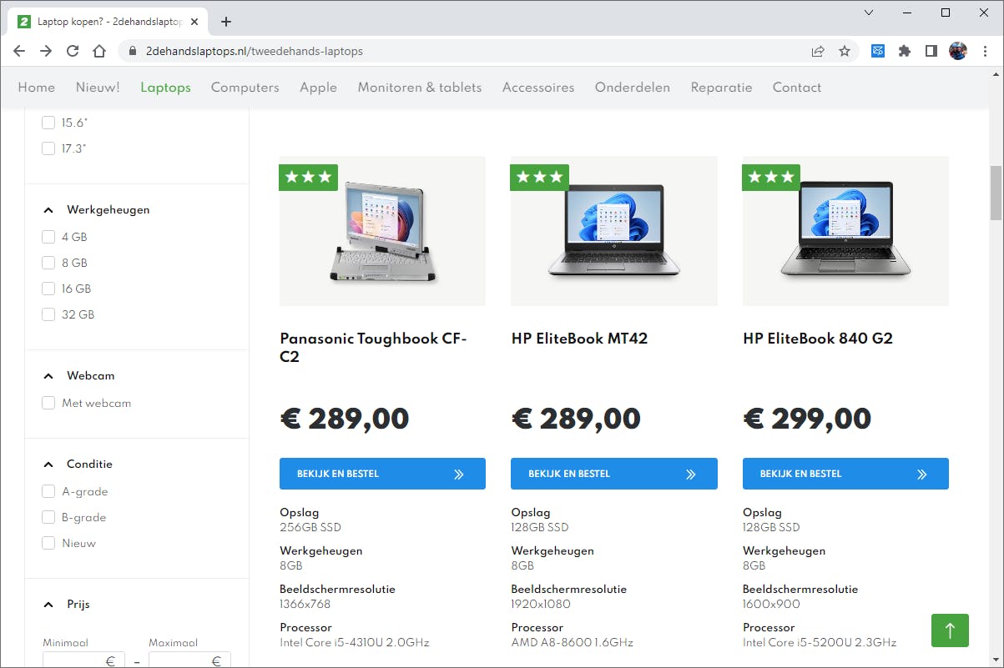Check the 8 GB memory filter
1004x668 pixels.
coord(48,263)
